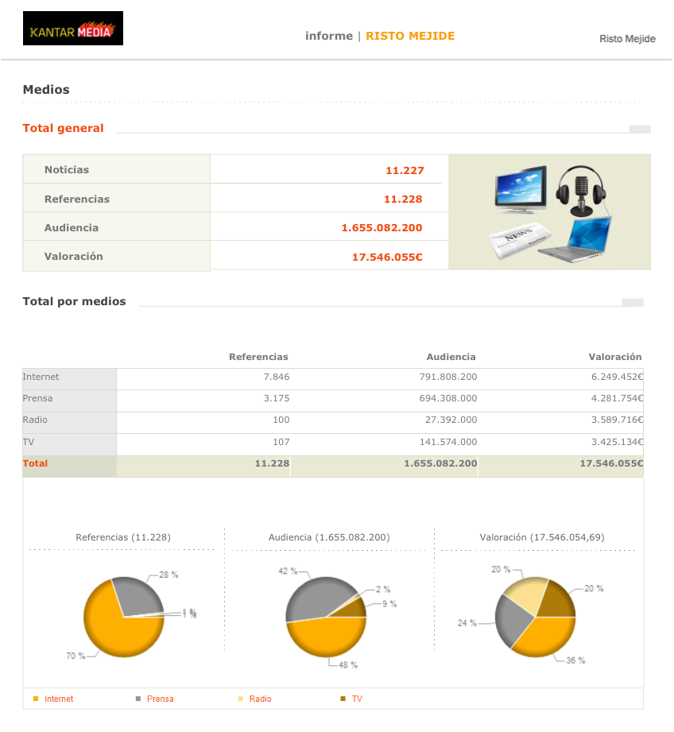The height and width of the screenshot is (732, 674).
Task: Click the Internet legend label
Action: (x=59, y=699)
